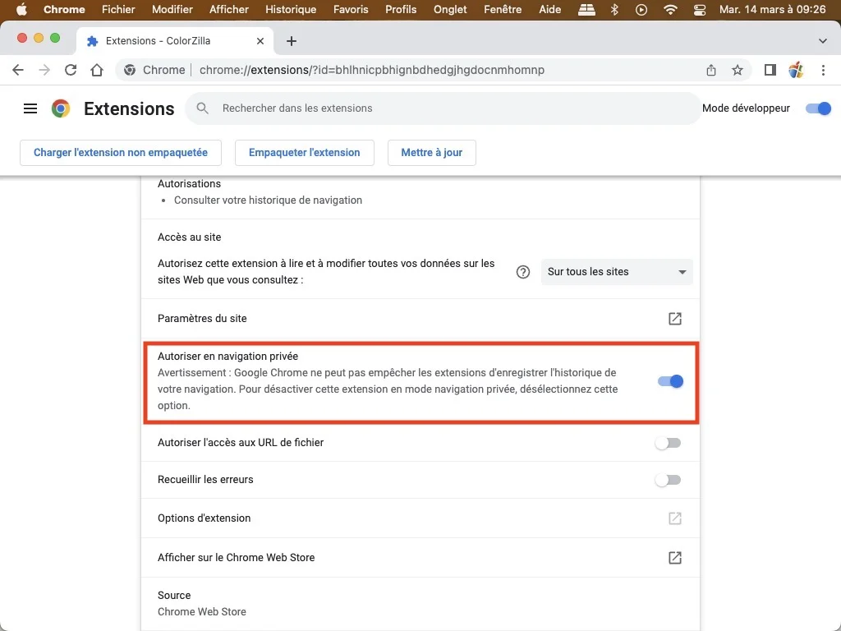The width and height of the screenshot is (841, 631).
Task: Open the Modifier menu
Action: (172, 9)
